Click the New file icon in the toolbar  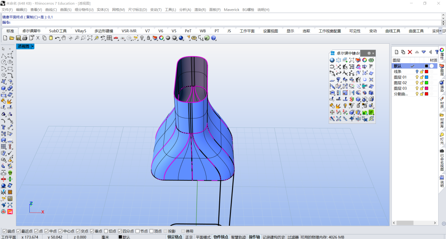5,38
